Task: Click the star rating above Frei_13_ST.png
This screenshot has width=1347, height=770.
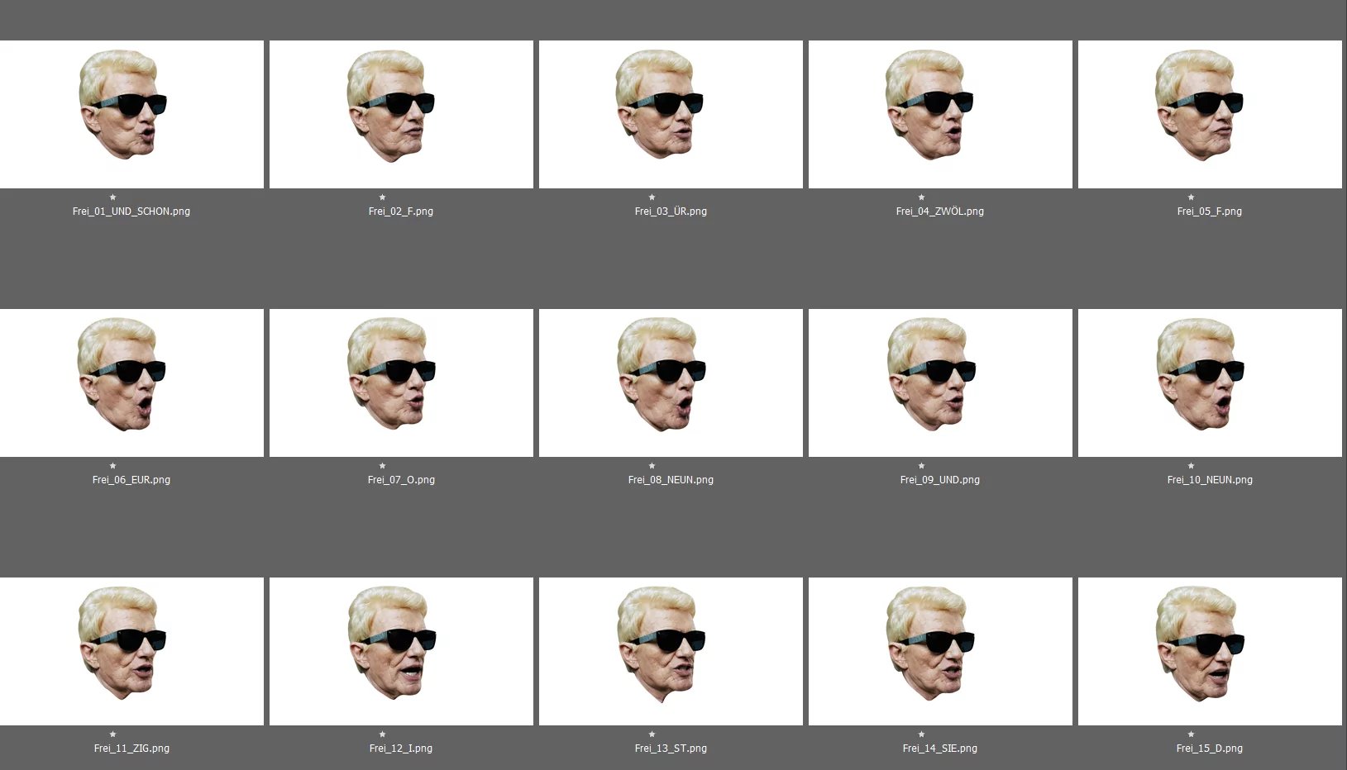Action: point(652,734)
